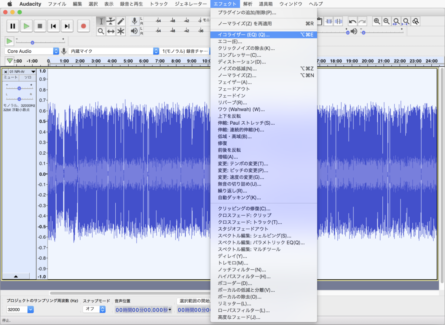The image size is (445, 325).
Task: Toggle the ミュート button on the track
Action: [11, 78]
